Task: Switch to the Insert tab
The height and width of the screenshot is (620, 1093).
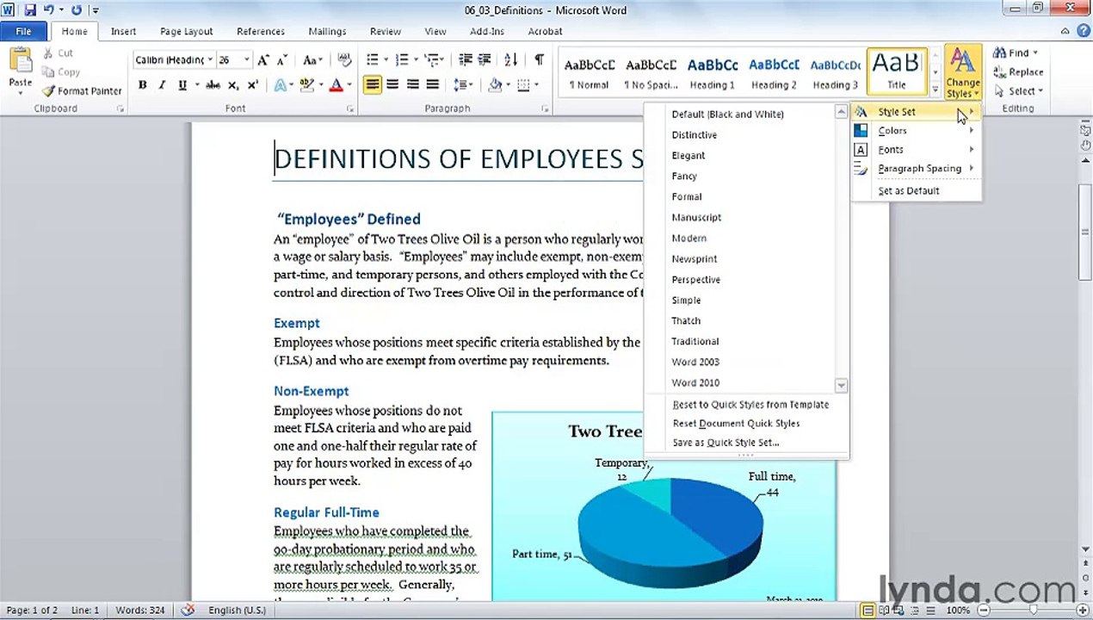Action: 123,31
